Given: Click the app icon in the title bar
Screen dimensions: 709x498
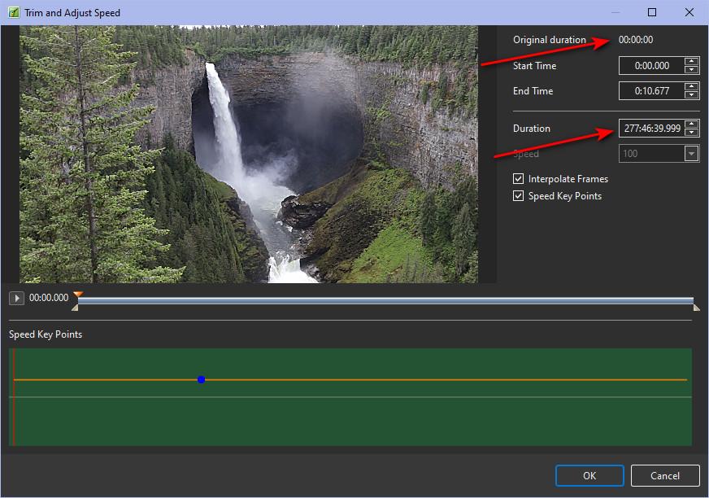Looking at the screenshot, I should [x=13, y=13].
